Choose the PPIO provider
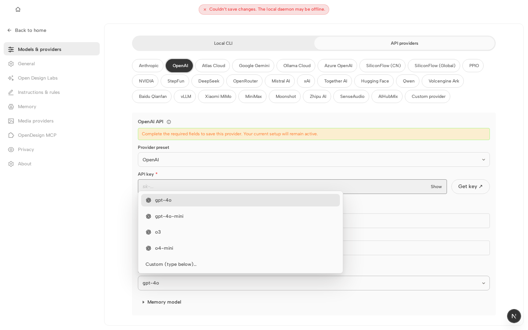This screenshot has height=330, width=528. [473, 66]
